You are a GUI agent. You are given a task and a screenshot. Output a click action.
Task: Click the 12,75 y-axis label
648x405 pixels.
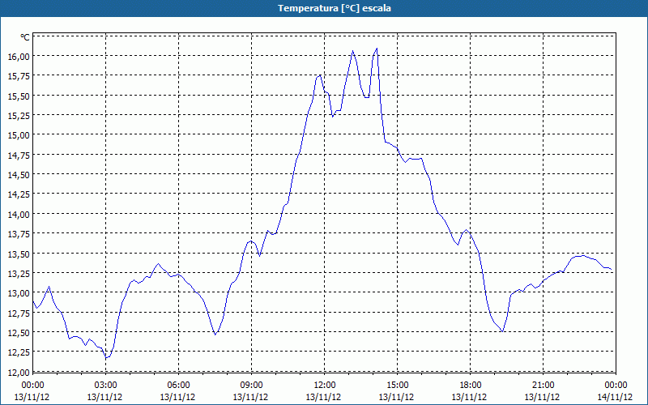(x=19, y=313)
